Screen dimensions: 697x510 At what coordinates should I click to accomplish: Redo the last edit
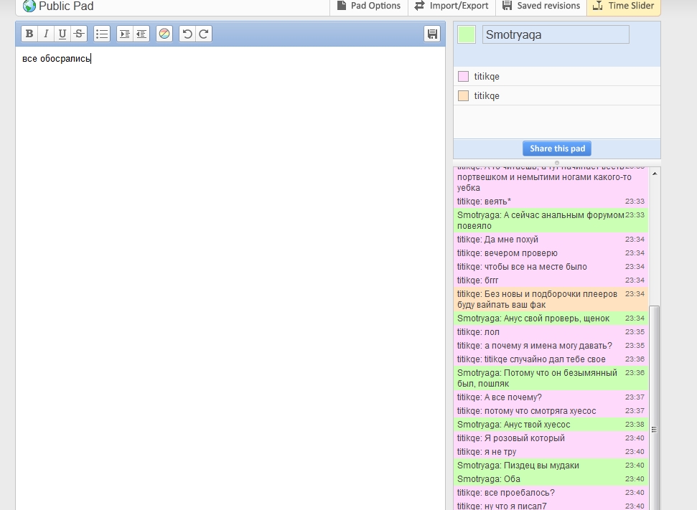click(204, 34)
